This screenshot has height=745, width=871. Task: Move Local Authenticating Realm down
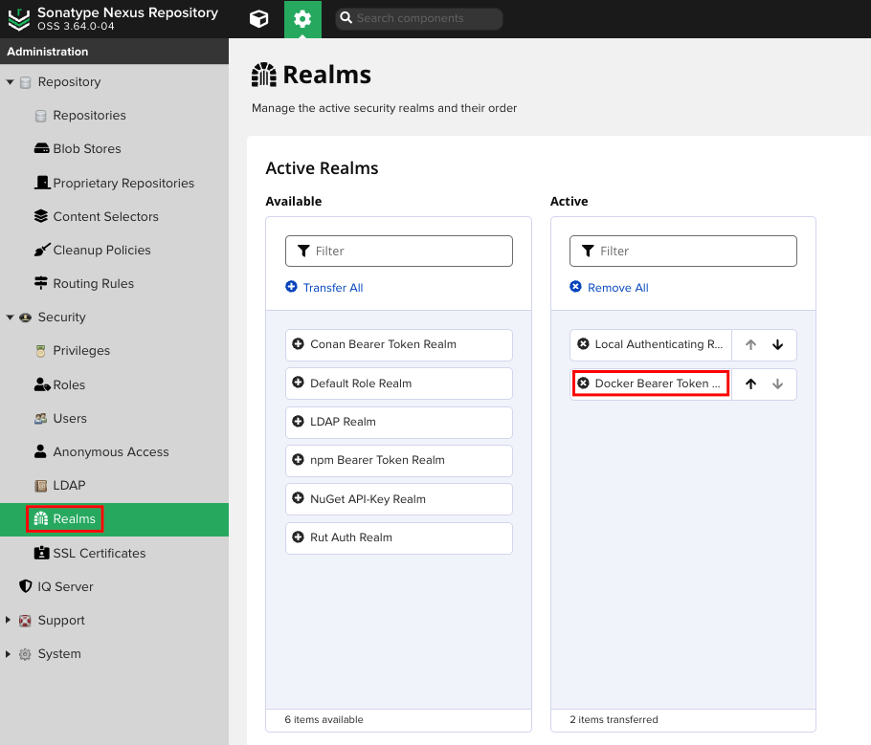777,344
